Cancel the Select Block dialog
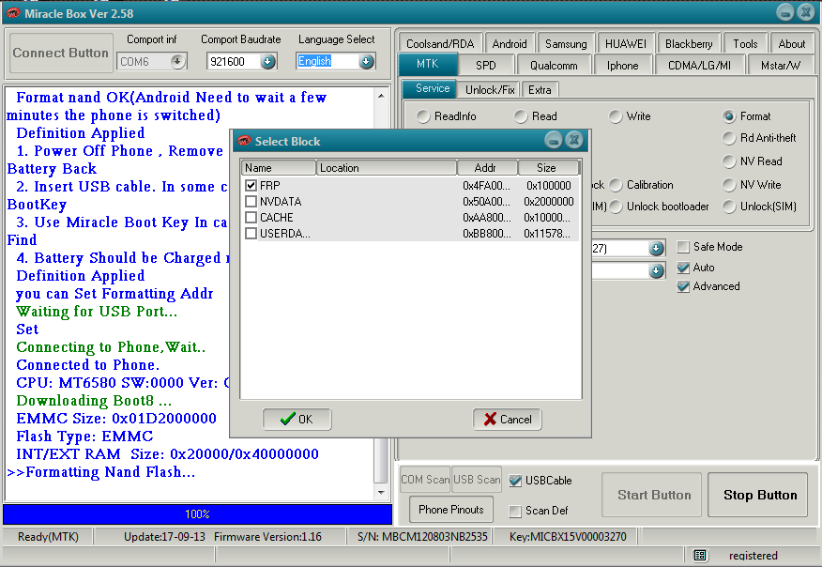Image resolution: width=822 pixels, height=567 pixels. 507,419
